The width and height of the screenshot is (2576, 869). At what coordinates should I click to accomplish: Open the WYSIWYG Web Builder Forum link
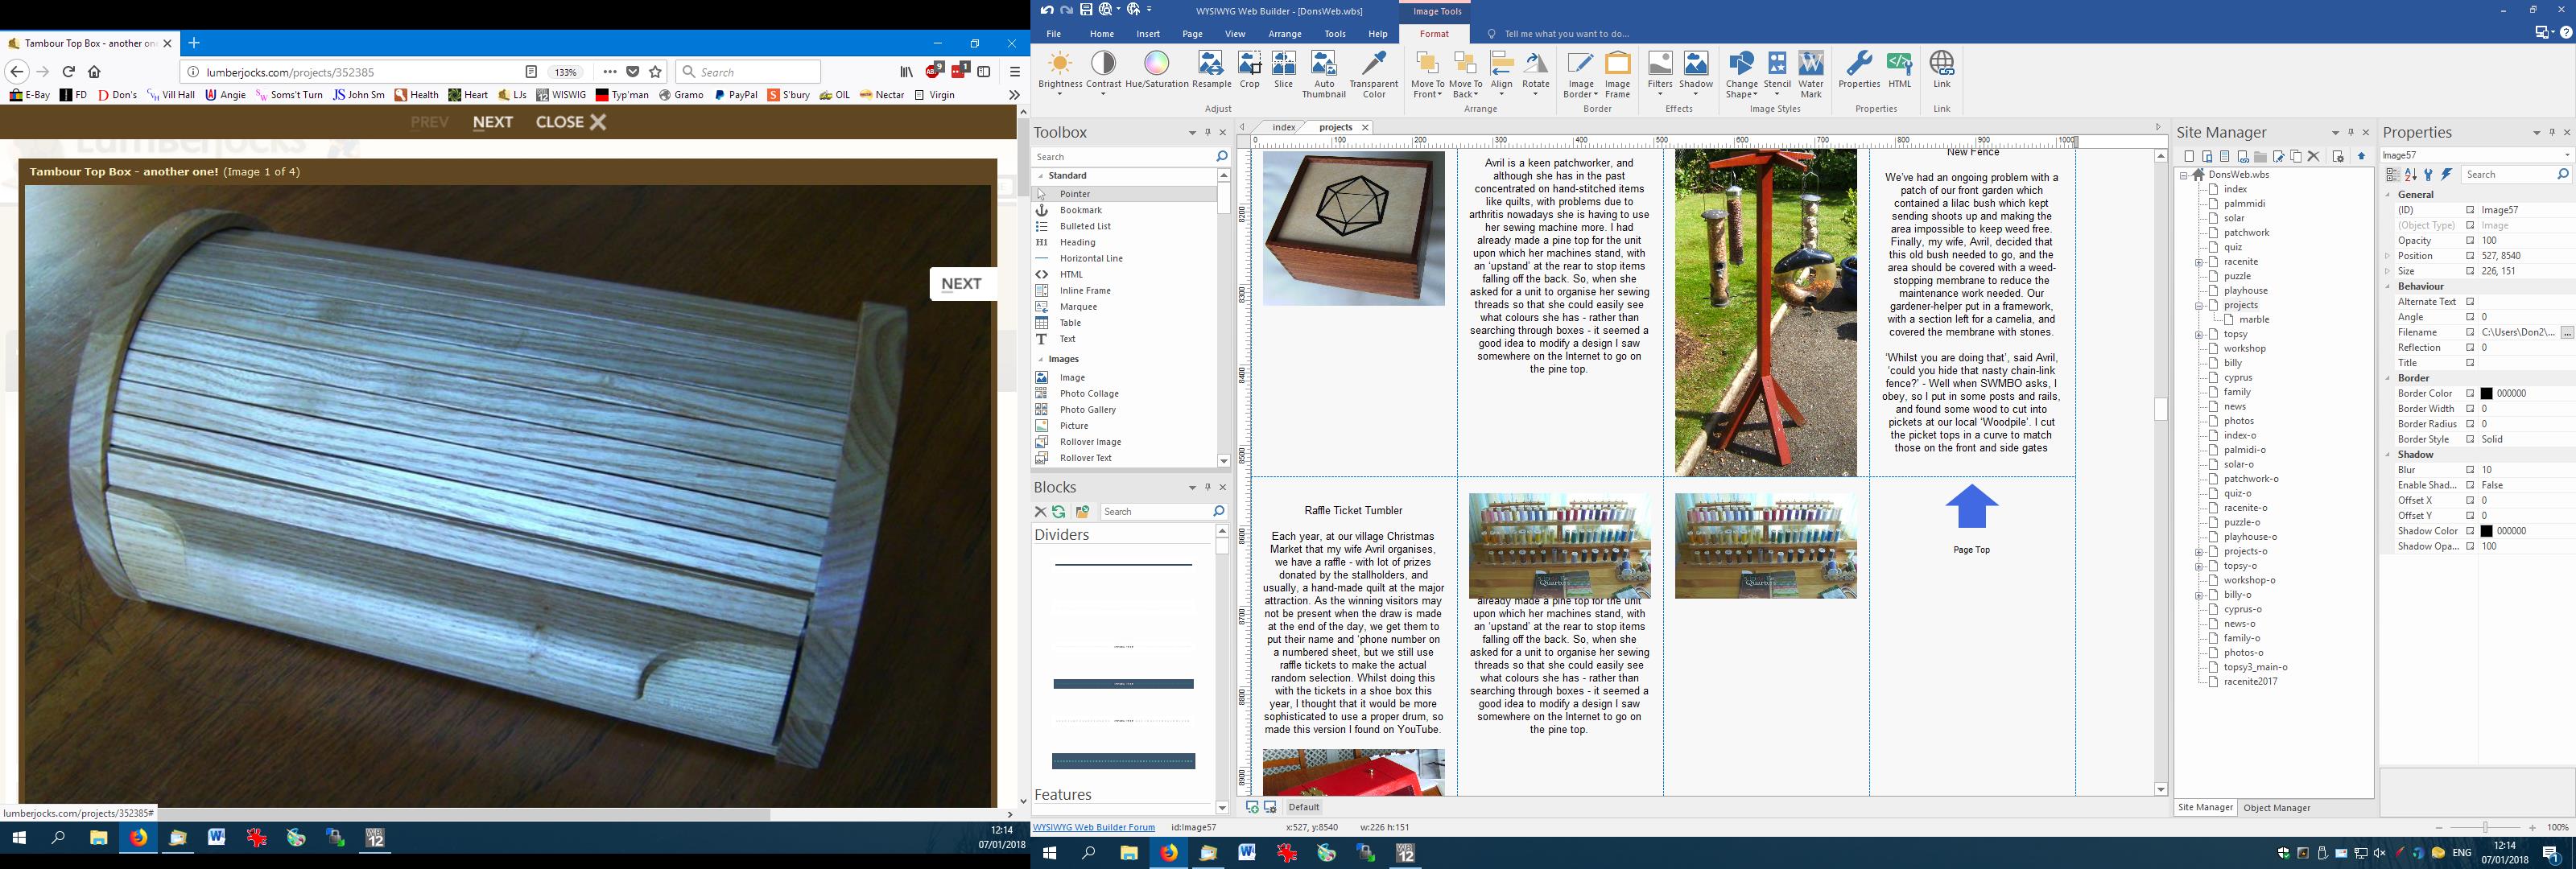(x=1093, y=828)
